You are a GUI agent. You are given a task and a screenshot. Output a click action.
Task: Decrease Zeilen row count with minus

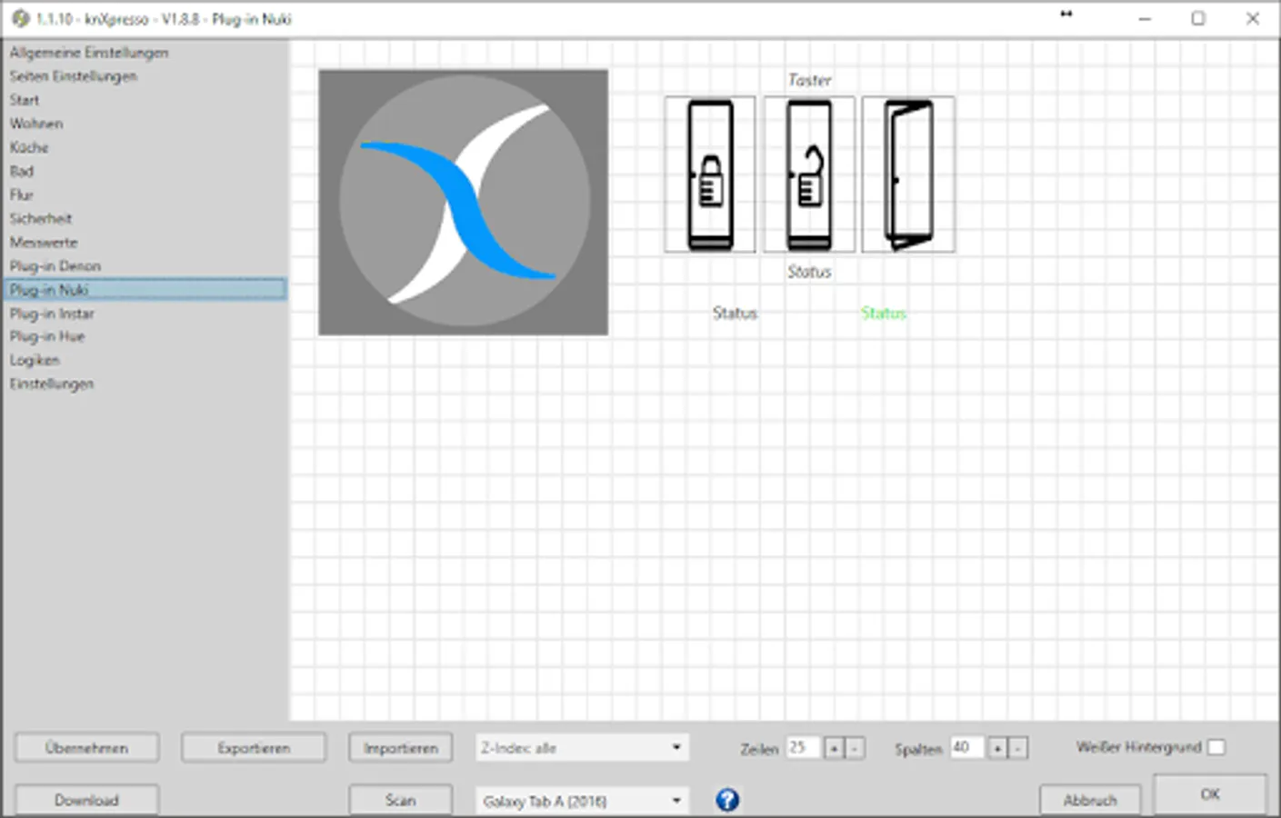[x=855, y=749]
